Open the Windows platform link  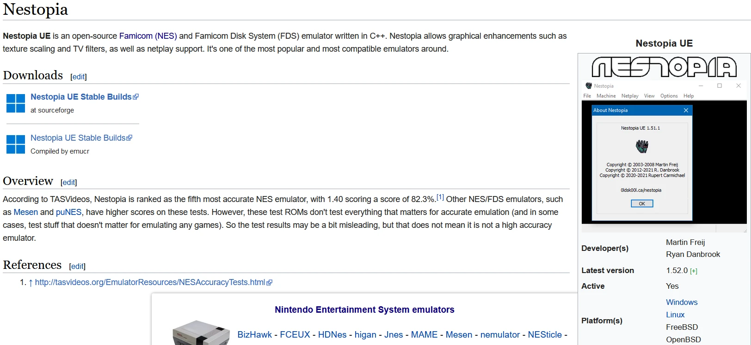(x=682, y=302)
